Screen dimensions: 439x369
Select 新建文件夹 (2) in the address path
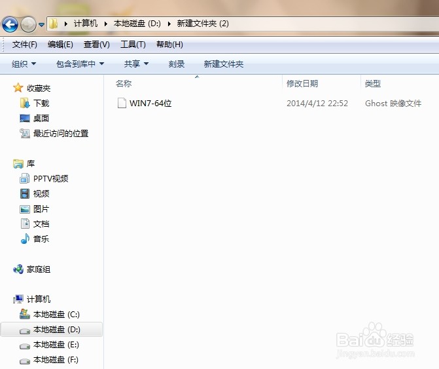203,24
